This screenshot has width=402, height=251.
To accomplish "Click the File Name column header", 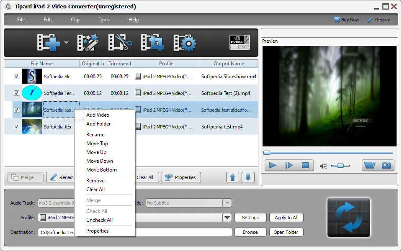I will 42,64.
